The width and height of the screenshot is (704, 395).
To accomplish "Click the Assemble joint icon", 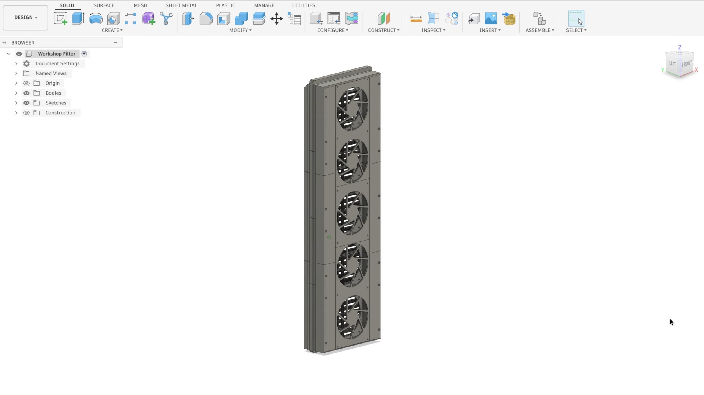I will pyautogui.click(x=540, y=19).
